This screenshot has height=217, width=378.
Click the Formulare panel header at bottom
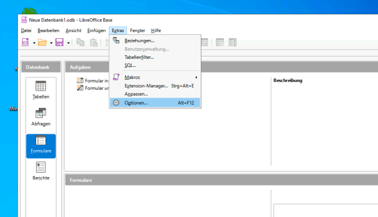click(221, 180)
